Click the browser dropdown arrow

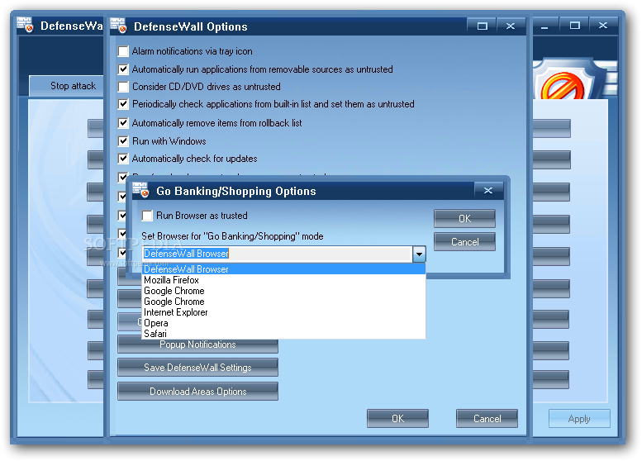coord(419,254)
